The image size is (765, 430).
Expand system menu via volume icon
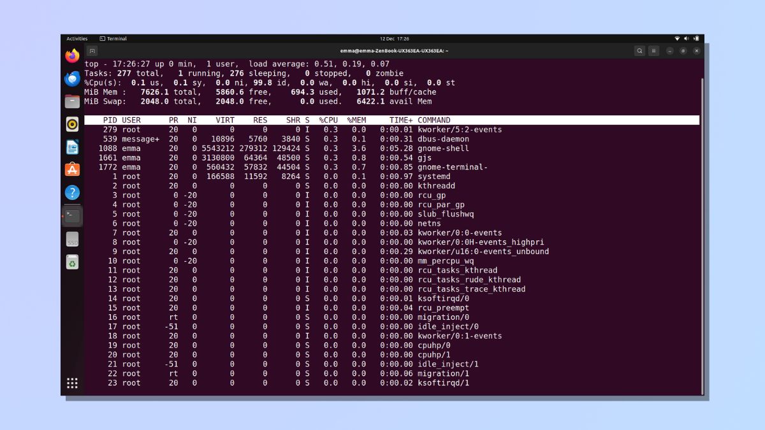click(687, 39)
